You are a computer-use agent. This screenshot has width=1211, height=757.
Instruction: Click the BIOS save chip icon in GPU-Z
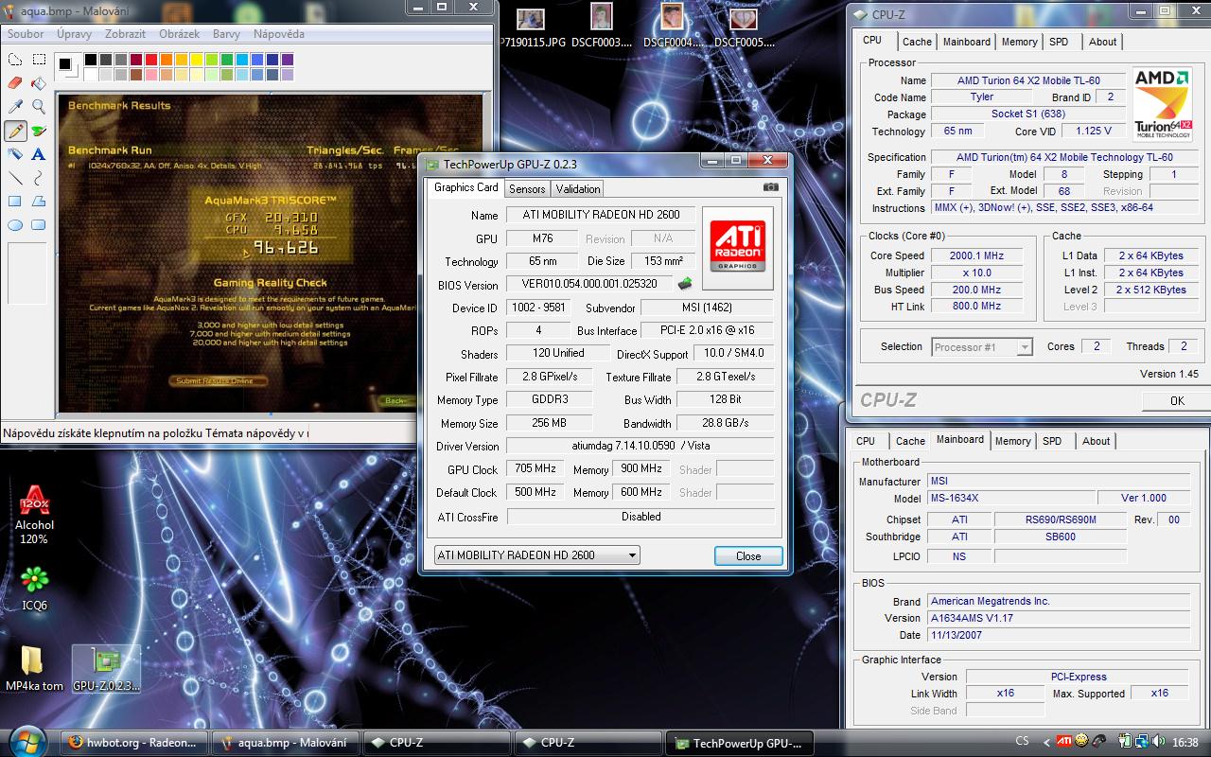[684, 284]
